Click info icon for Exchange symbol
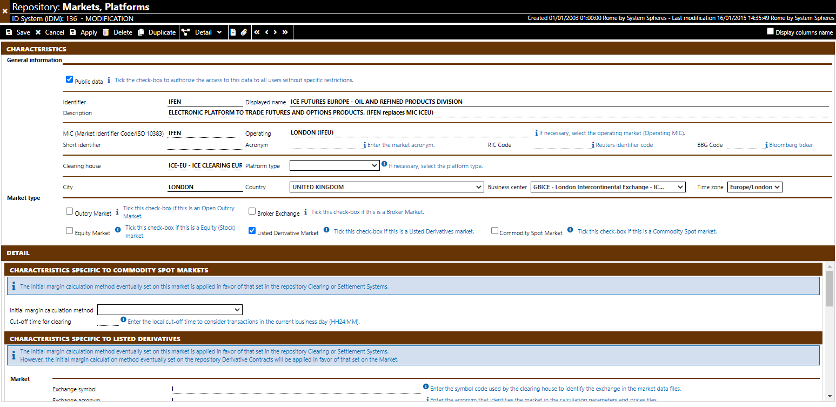This screenshot has width=836, height=407. tap(426, 387)
